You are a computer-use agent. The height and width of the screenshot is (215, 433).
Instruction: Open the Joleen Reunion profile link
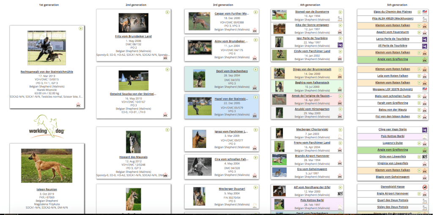47,189
